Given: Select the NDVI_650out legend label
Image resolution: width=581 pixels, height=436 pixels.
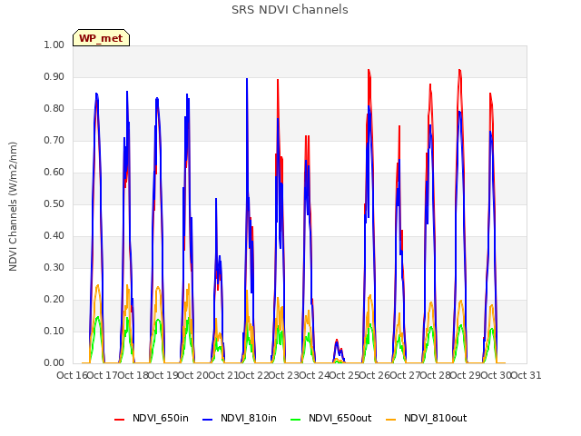Looking at the screenshot, I should coord(340,418).
